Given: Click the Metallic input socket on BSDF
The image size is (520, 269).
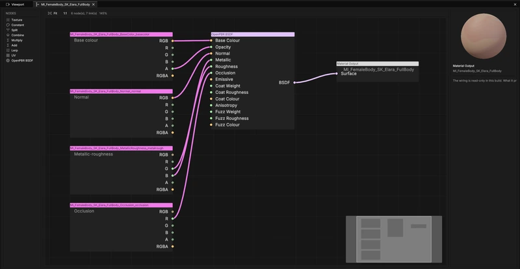Looking at the screenshot, I should 211,60.
